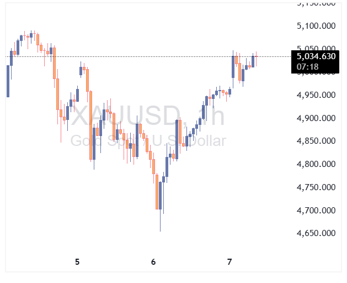Select the 4,900.000 price level label
Viewport: 347px width, 283px height.
[x=316, y=118]
